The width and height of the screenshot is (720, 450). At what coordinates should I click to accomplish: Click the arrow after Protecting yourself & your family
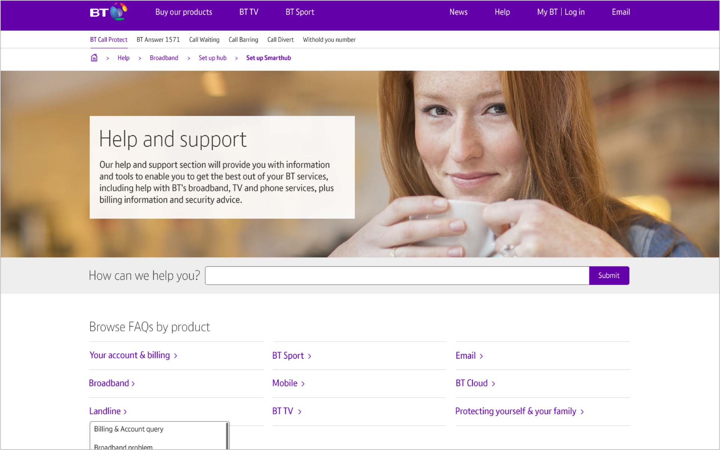click(582, 412)
